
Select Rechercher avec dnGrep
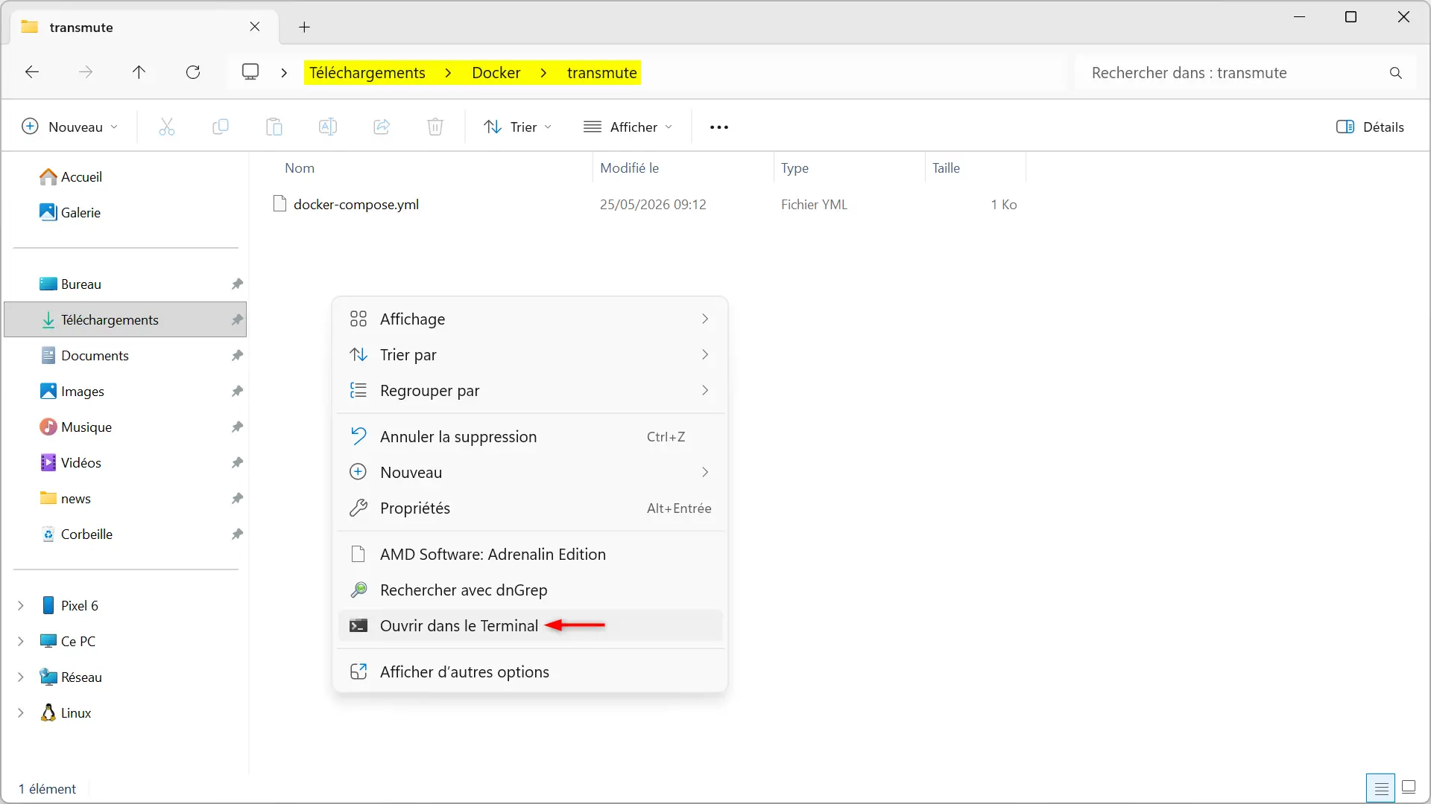click(x=530, y=590)
